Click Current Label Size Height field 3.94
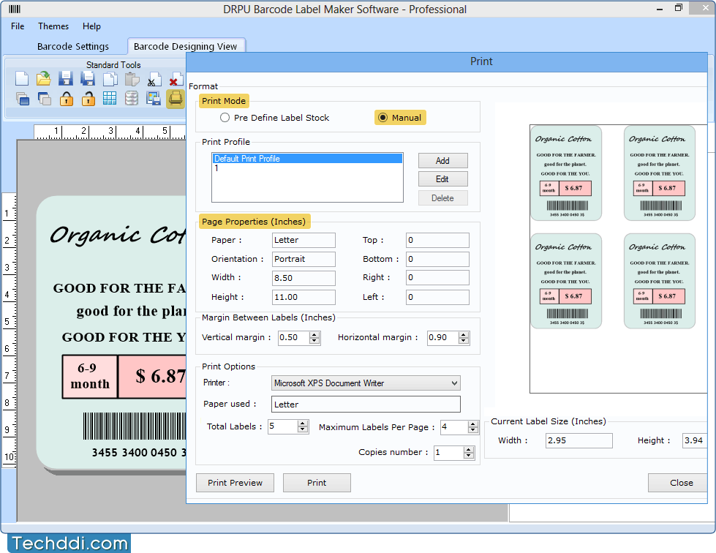Screen dimensions: 716x553 [x=695, y=440]
